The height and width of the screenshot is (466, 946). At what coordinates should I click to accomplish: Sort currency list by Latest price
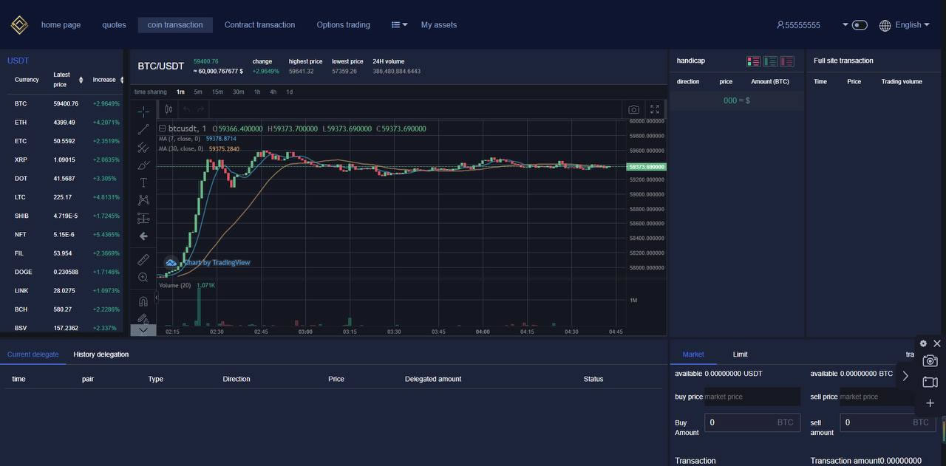tap(81, 80)
